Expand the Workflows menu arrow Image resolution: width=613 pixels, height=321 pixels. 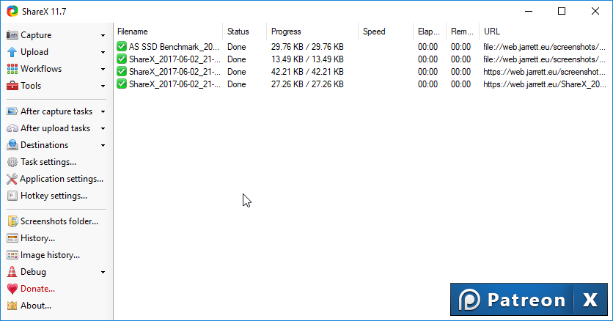pos(103,69)
